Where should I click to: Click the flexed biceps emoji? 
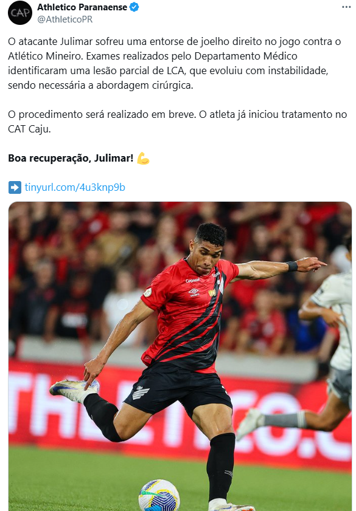point(143,159)
